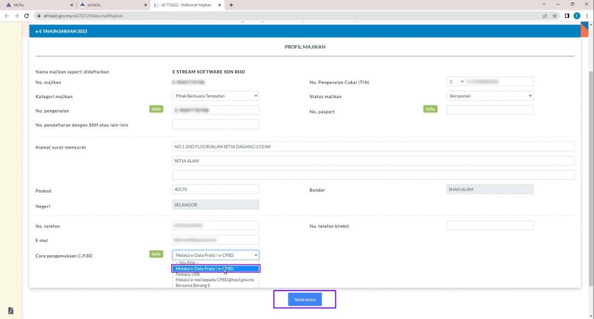Viewport: 594px width, 319px height.
Task: Open the browser side panel icon
Action: coord(566,16)
